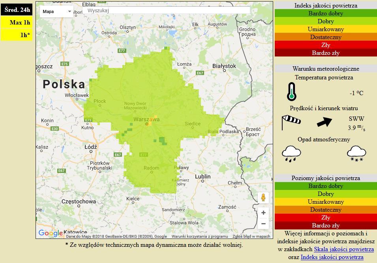Image resolution: width=377 pixels, height=263 pixels.
Task: Zoom out the map with minus button
Action: [263, 224]
